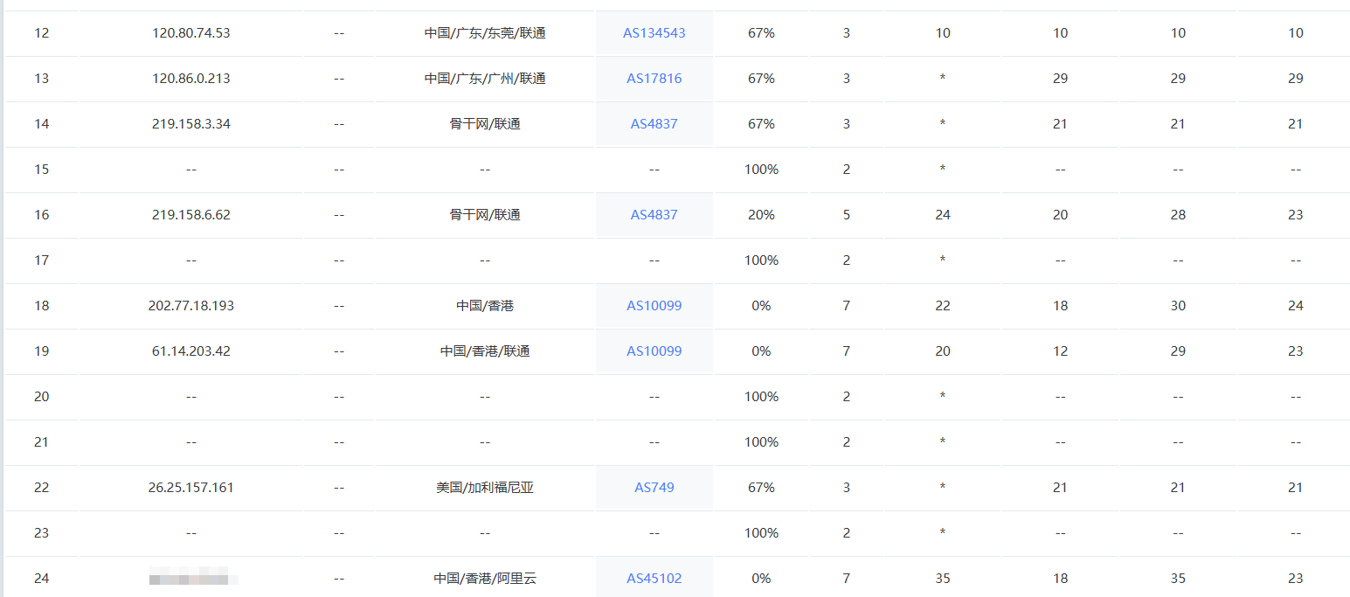
Task: Click the 中国/广东/东莞/联通 location cell
Action: [485, 33]
